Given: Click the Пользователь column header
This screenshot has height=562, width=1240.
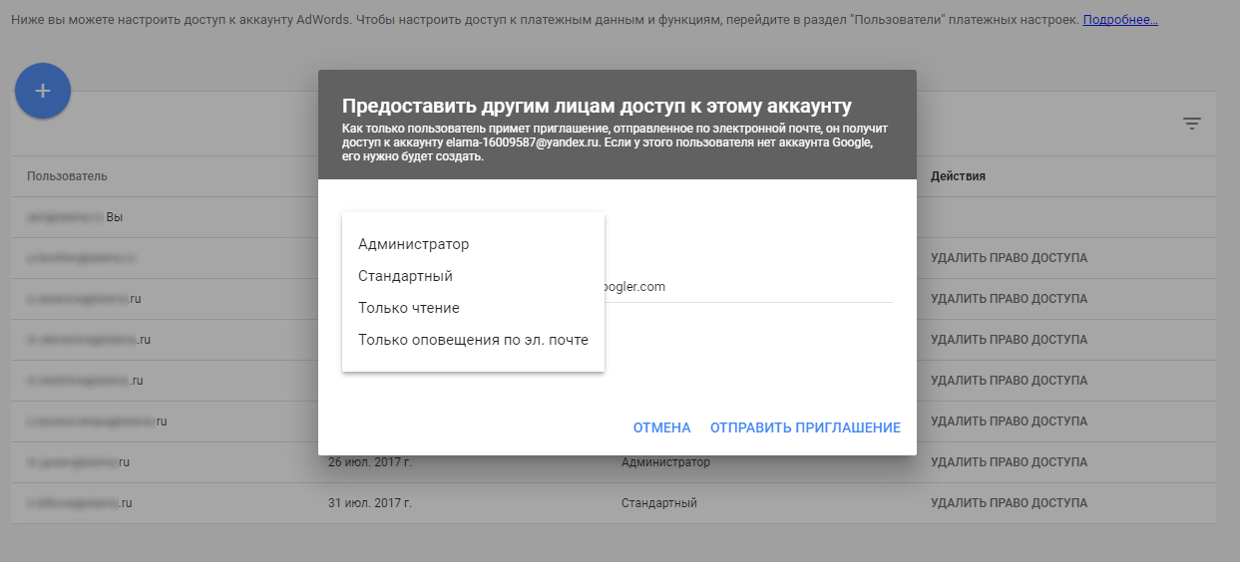Looking at the screenshot, I should [x=67, y=176].
